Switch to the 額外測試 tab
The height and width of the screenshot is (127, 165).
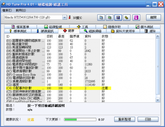(144, 27)
